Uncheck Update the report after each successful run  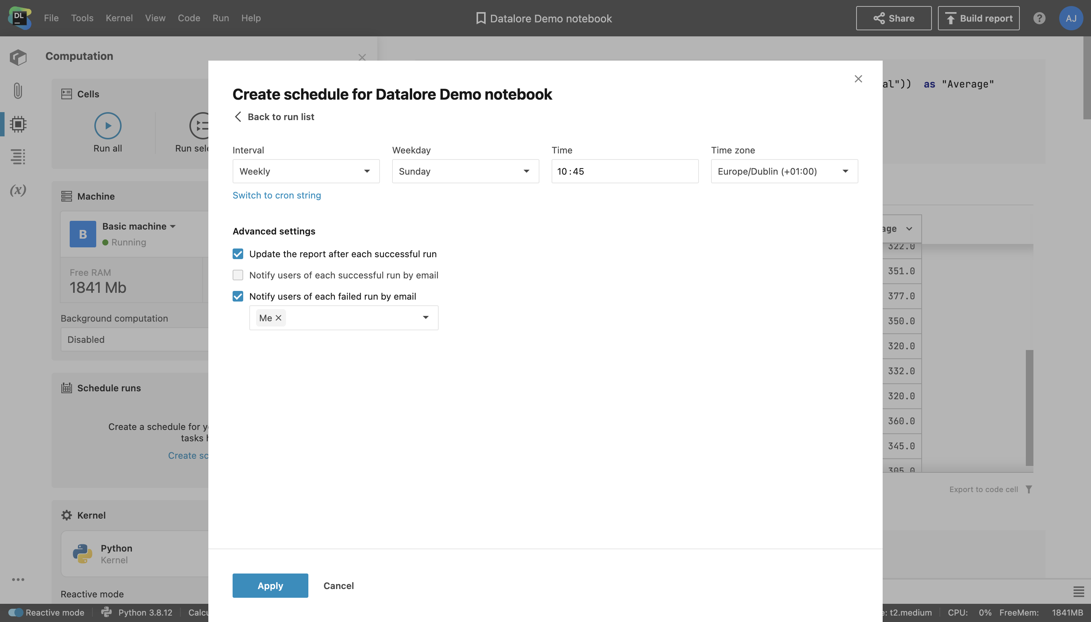tap(238, 254)
